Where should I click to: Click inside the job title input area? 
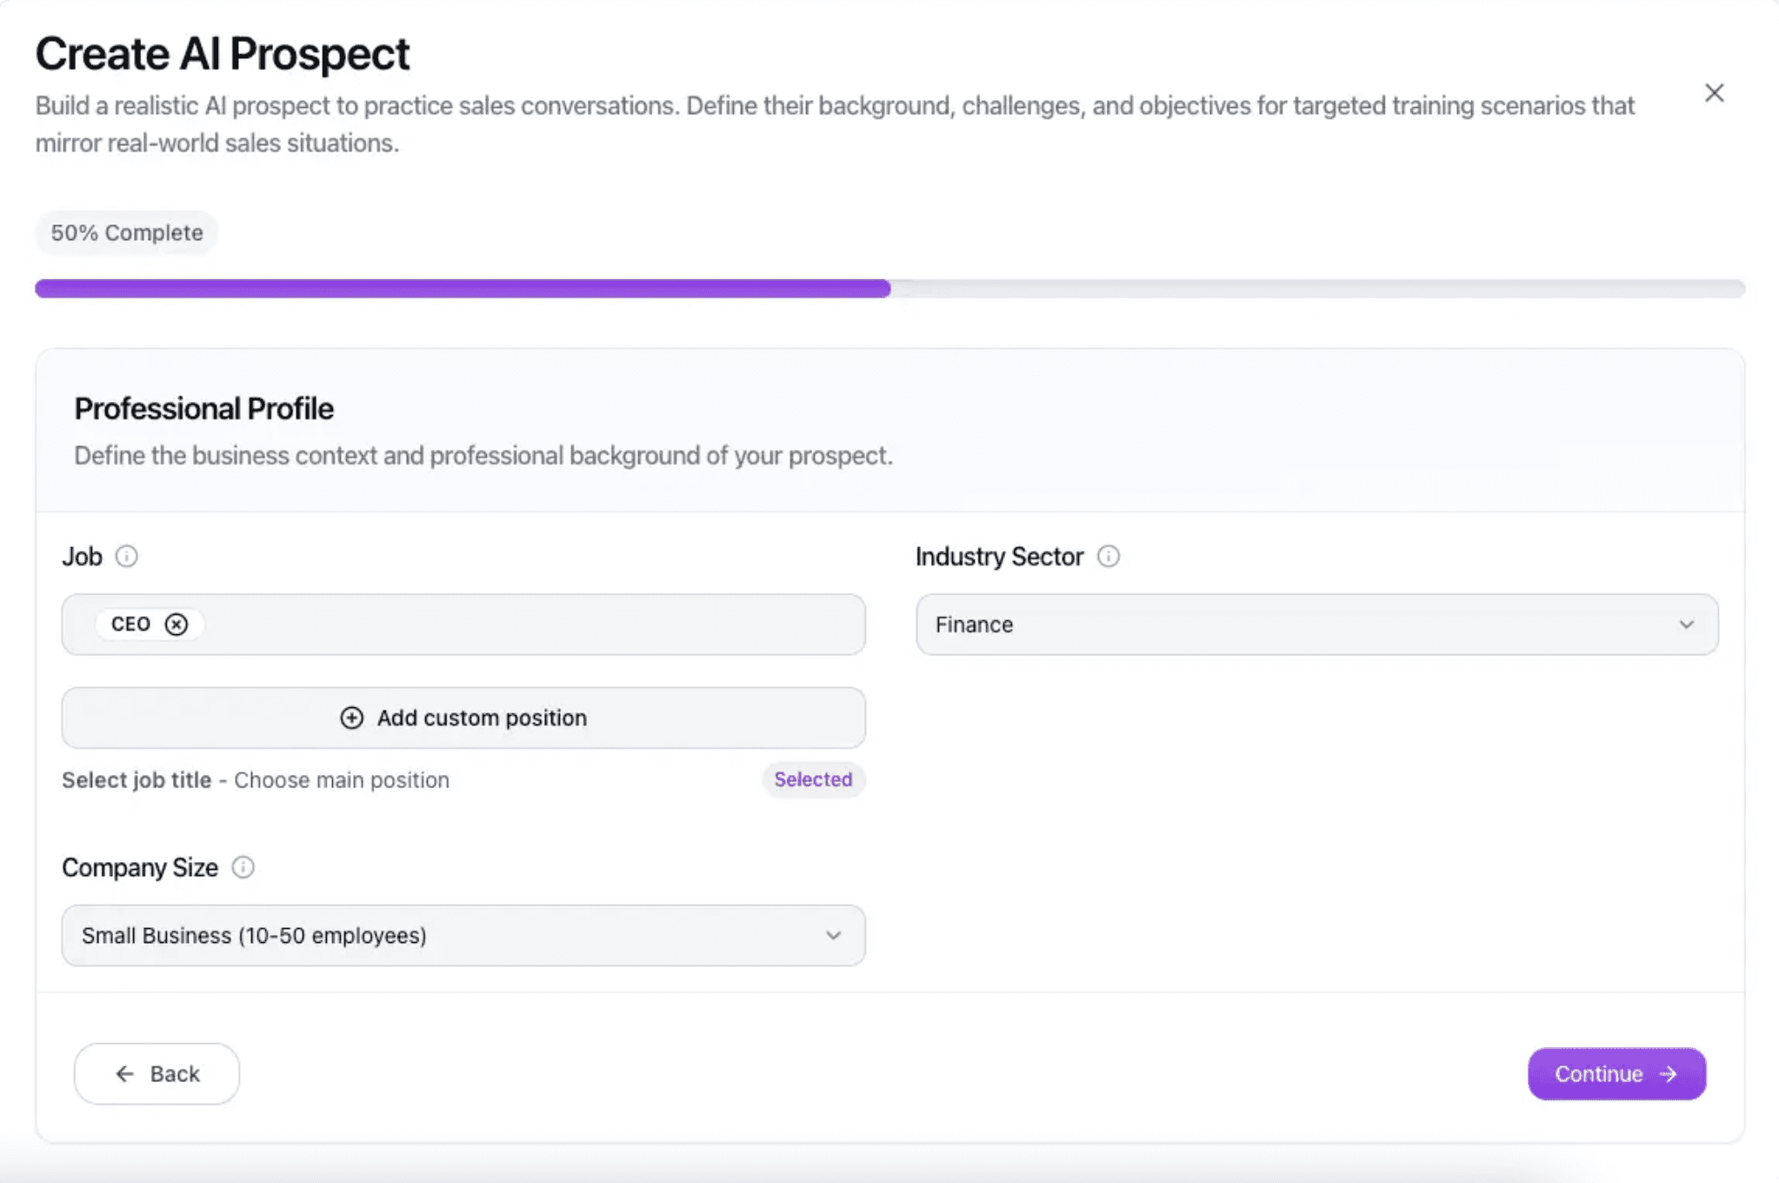click(522, 624)
